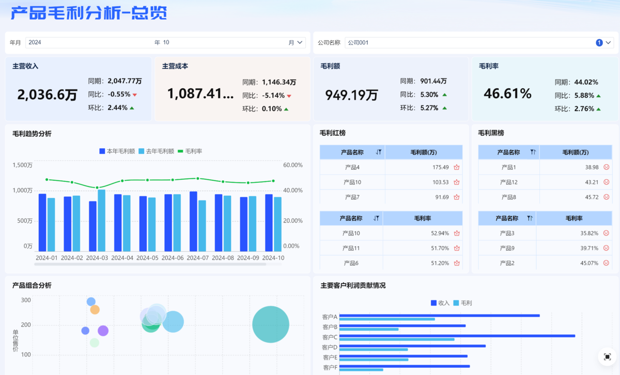Toggle 毛利率 line series in chart legend
Image resolution: width=620 pixels, height=375 pixels.
(190, 151)
